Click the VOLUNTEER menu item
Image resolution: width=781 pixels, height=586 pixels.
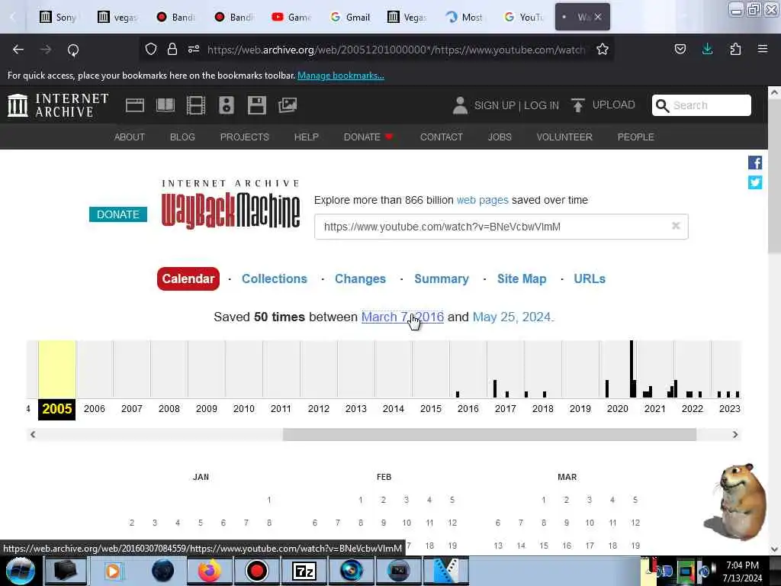point(564,137)
